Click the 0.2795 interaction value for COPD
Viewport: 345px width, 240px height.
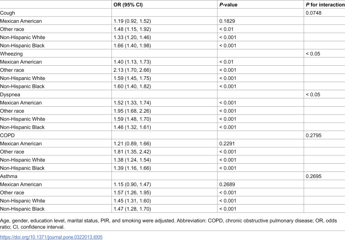tap(313, 136)
